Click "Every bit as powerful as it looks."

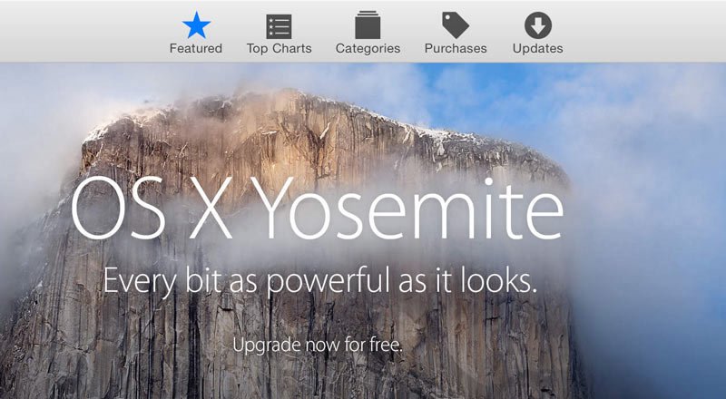tap(320, 281)
